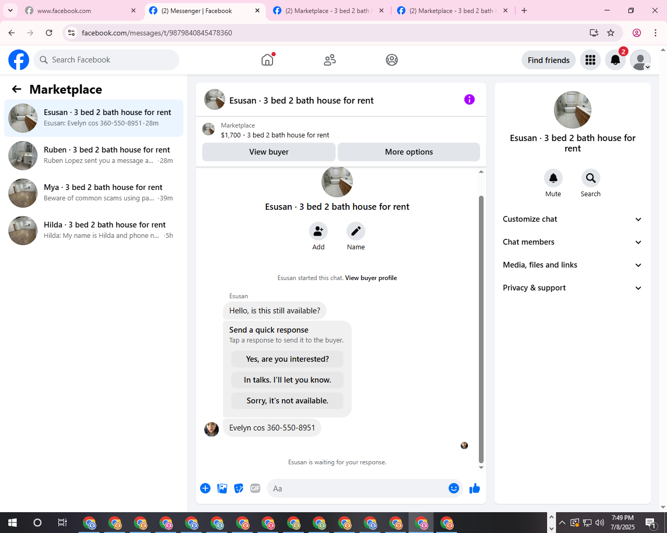The width and height of the screenshot is (667, 533).
Task: Expand Media, files and links section
Action: [x=573, y=265]
